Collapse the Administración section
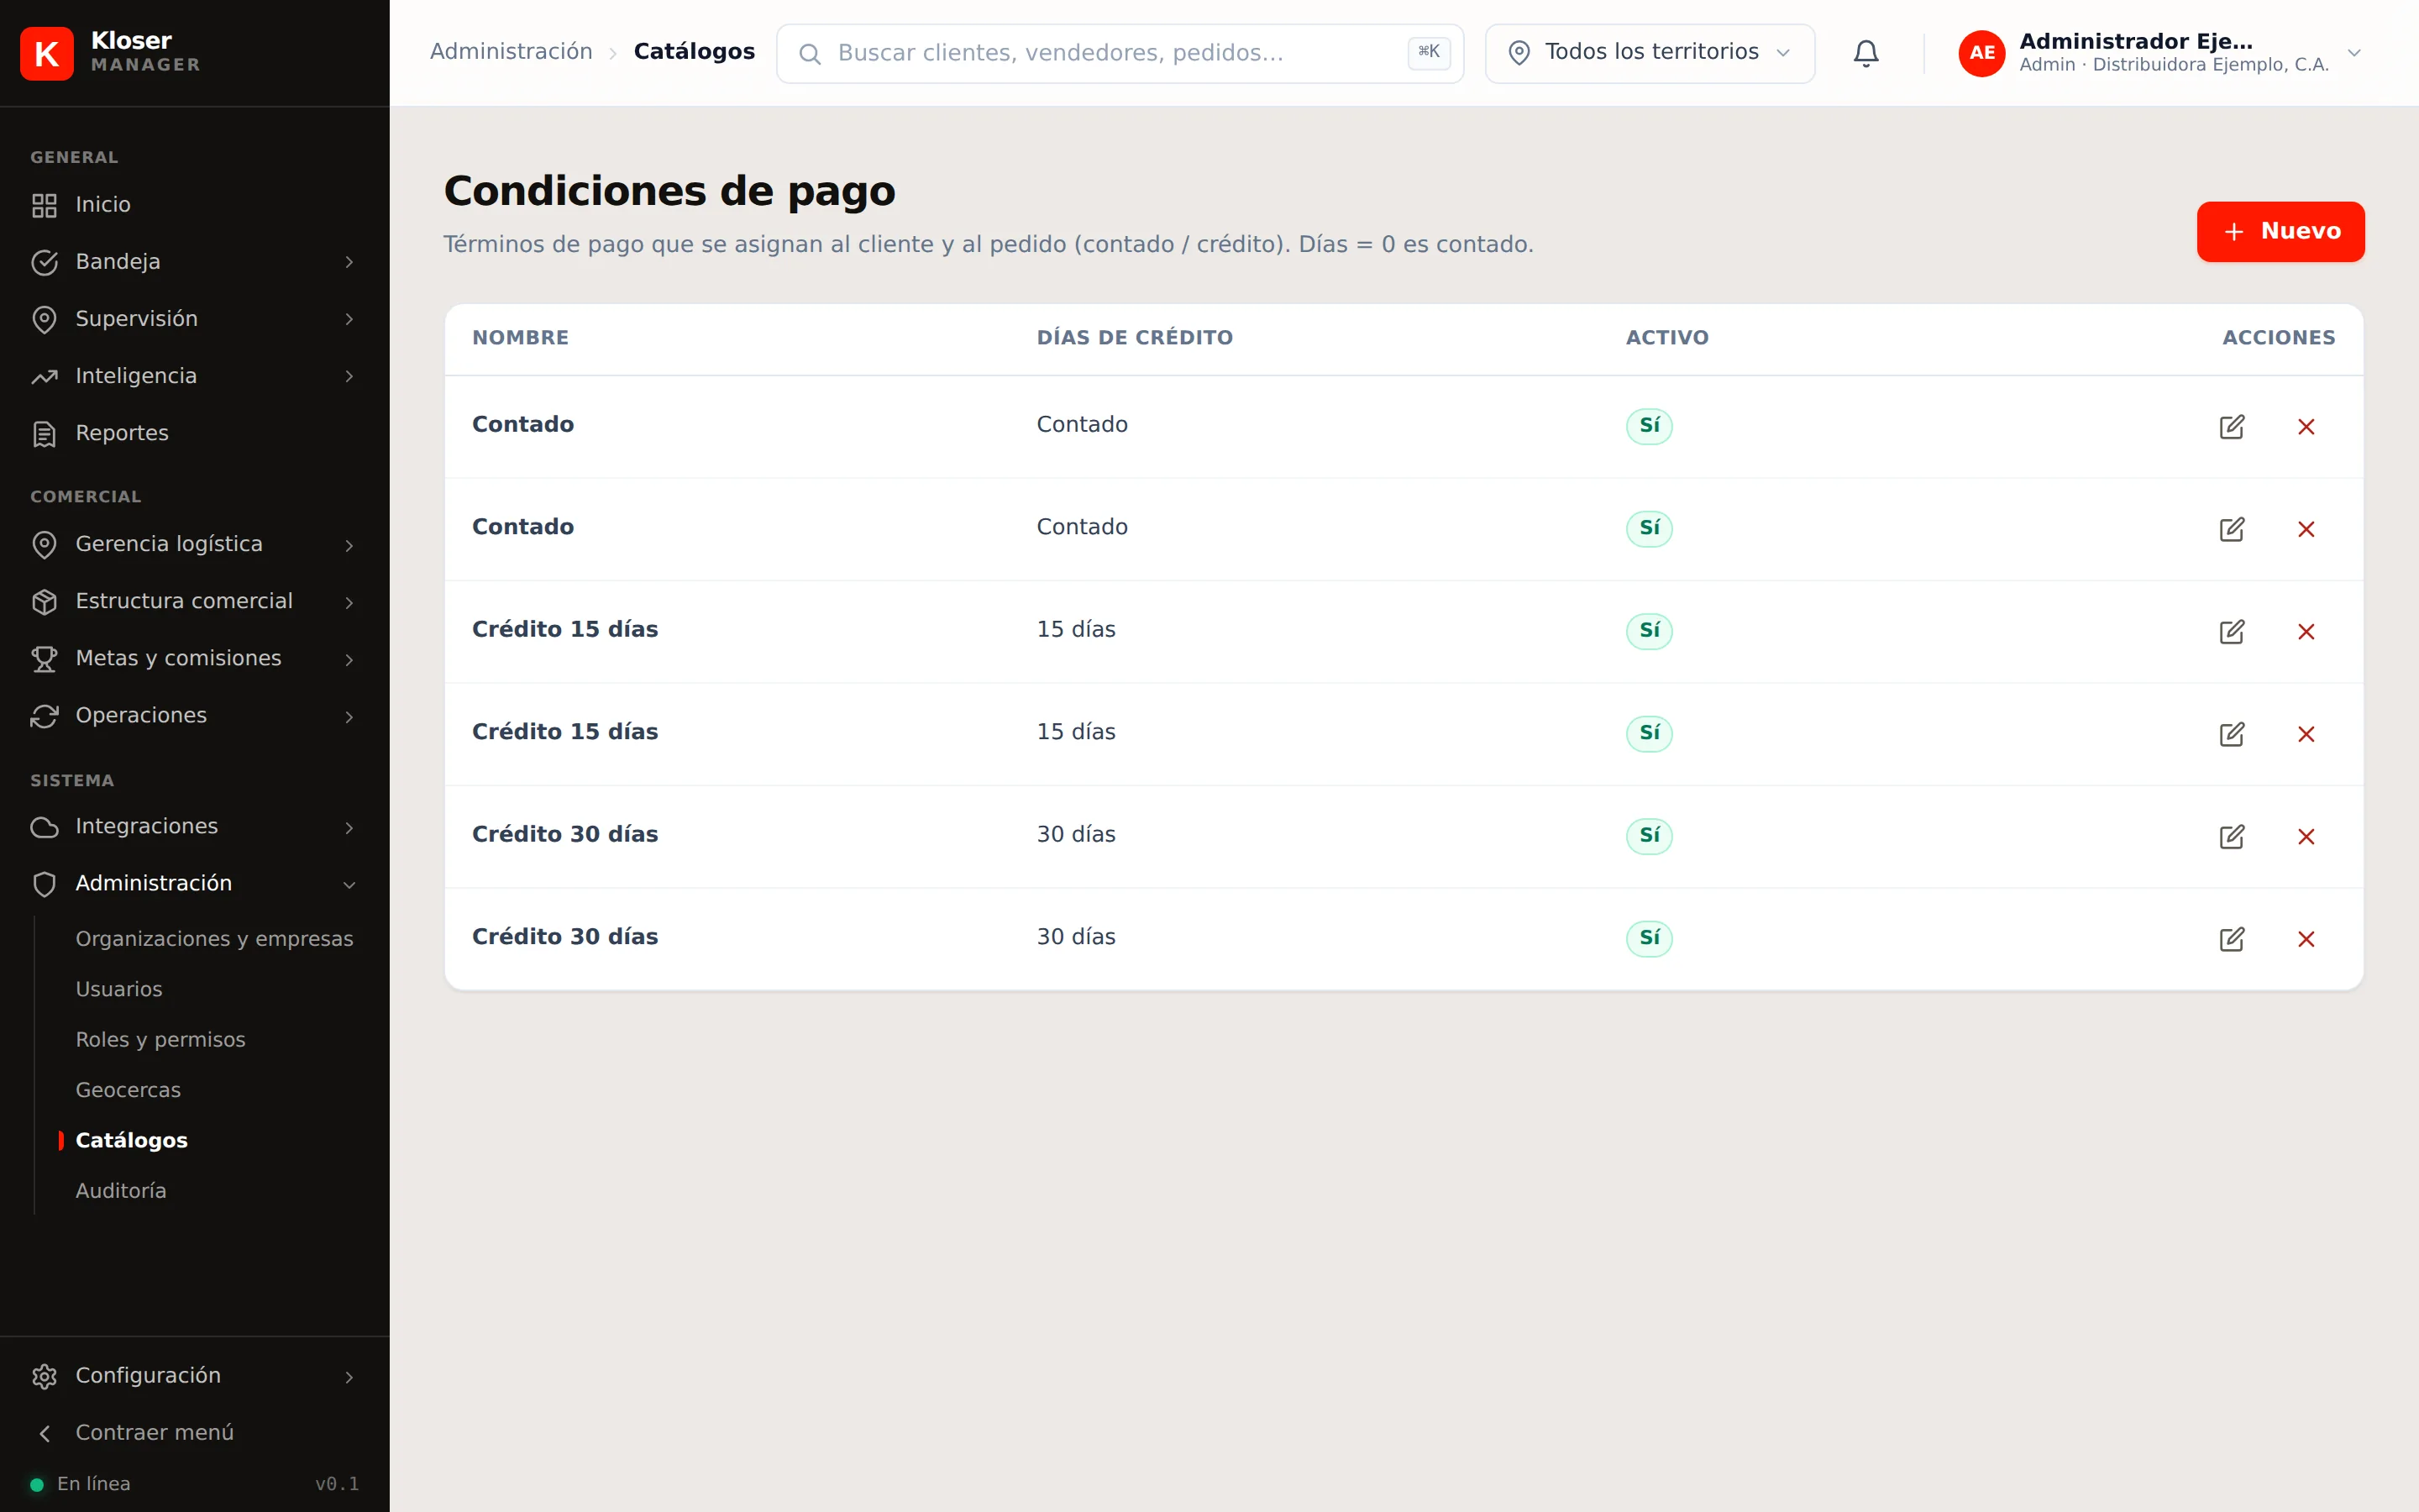This screenshot has height=1512, width=2419. 195,884
